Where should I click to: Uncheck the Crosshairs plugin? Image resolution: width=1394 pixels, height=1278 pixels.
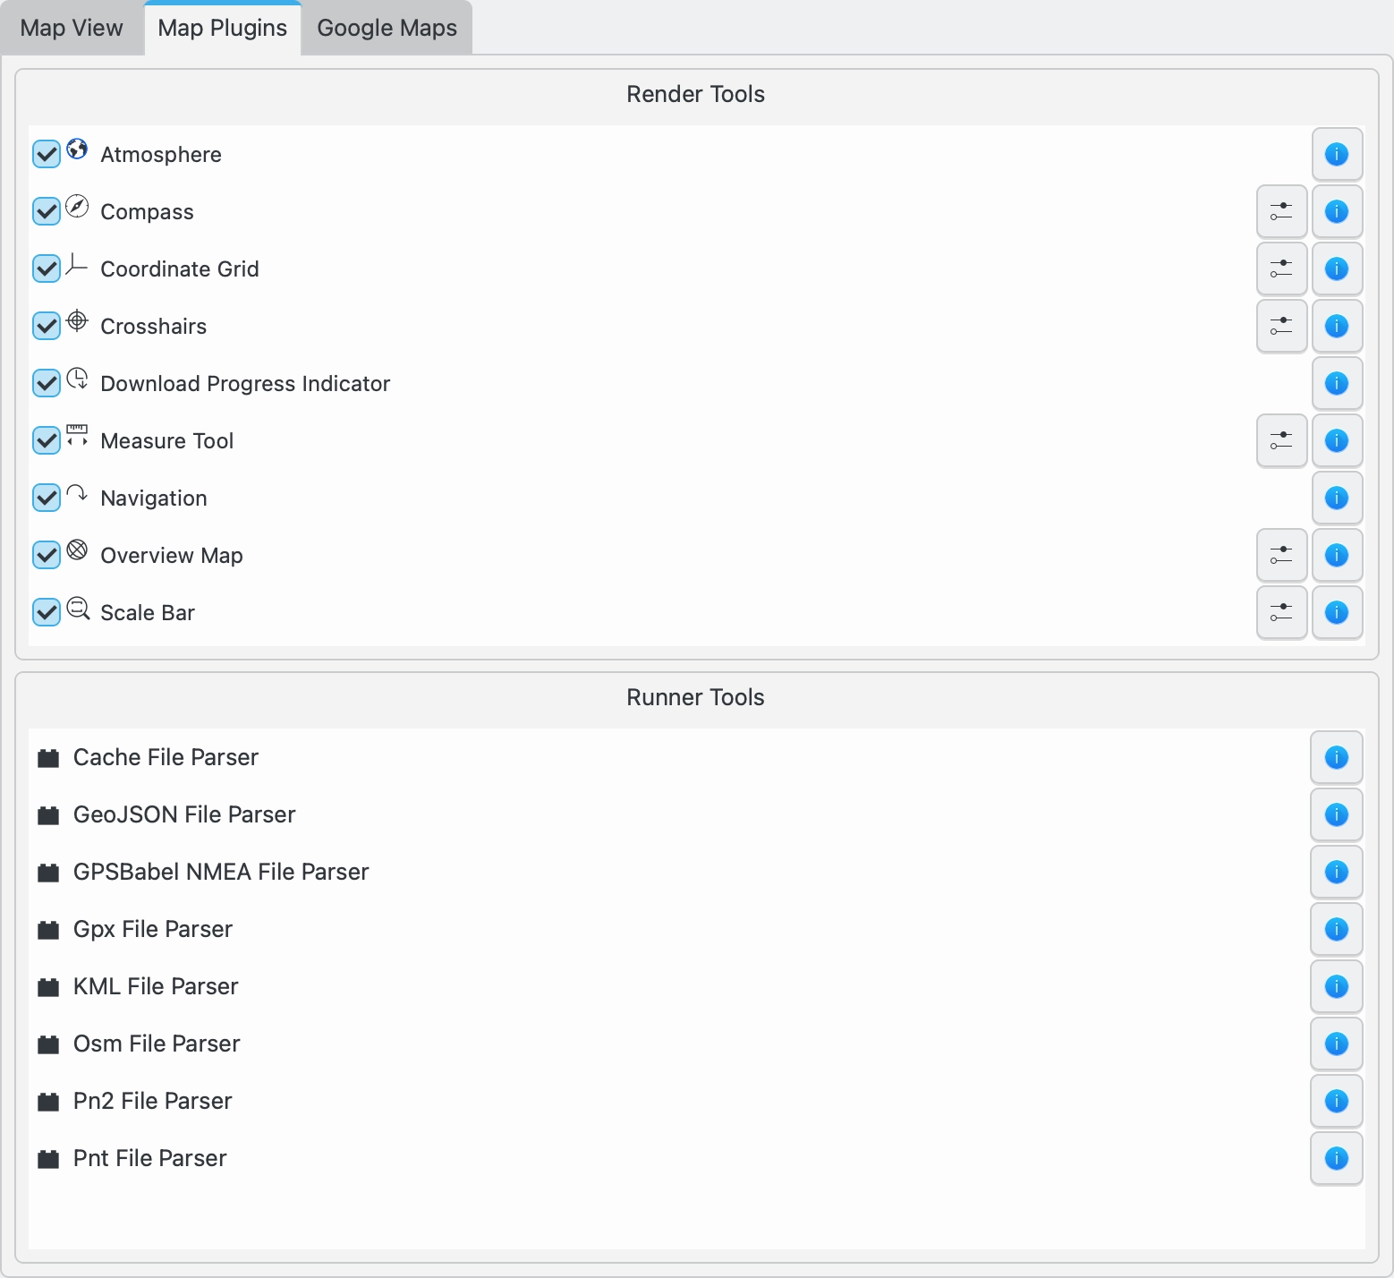(x=47, y=326)
